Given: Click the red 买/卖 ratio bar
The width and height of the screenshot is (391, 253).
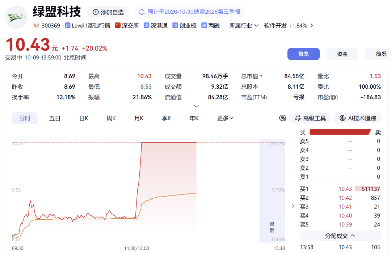Looking at the screenshot, I should pos(340,132).
